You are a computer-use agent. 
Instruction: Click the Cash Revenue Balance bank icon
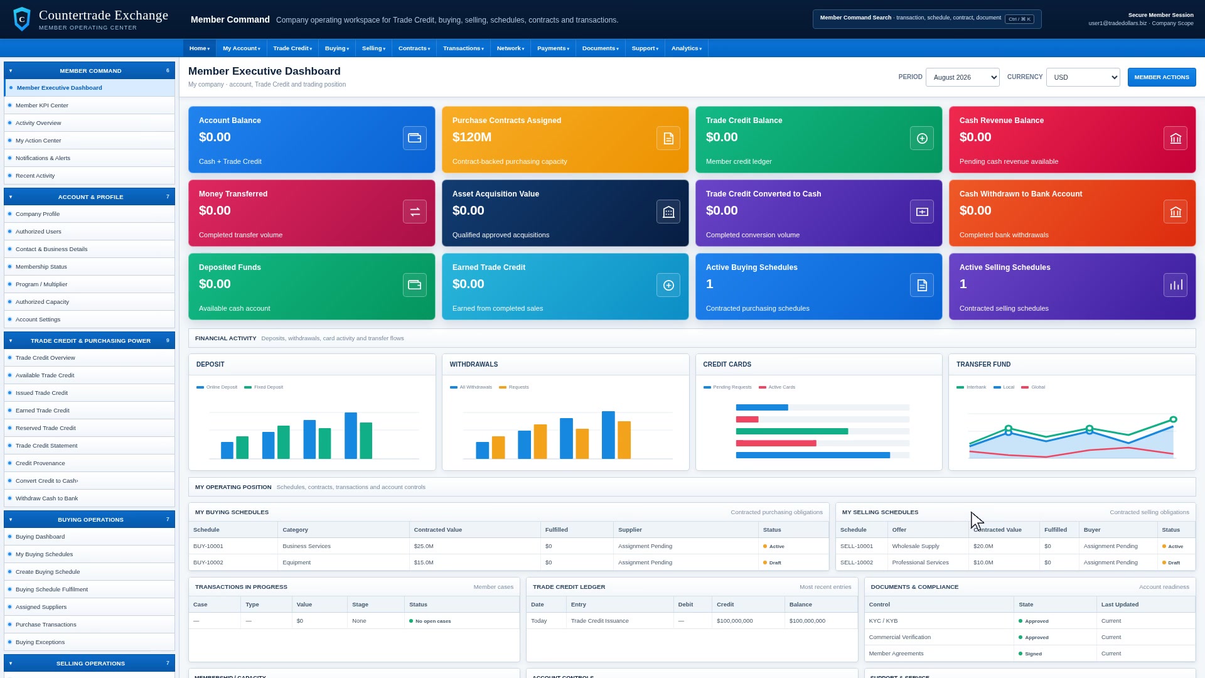(1176, 138)
